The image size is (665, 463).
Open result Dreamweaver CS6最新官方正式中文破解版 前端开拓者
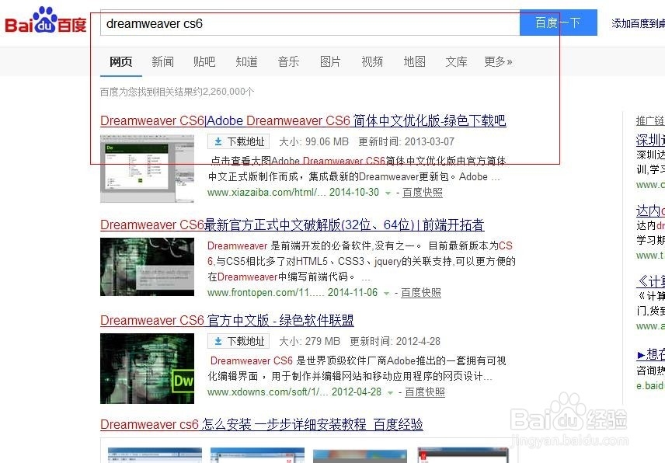coord(292,225)
